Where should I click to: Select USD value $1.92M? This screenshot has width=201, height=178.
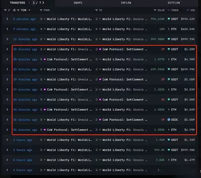pos(190,140)
